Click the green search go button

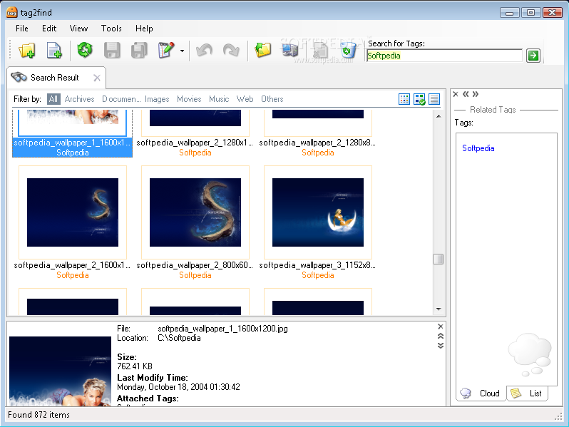point(533,56)
